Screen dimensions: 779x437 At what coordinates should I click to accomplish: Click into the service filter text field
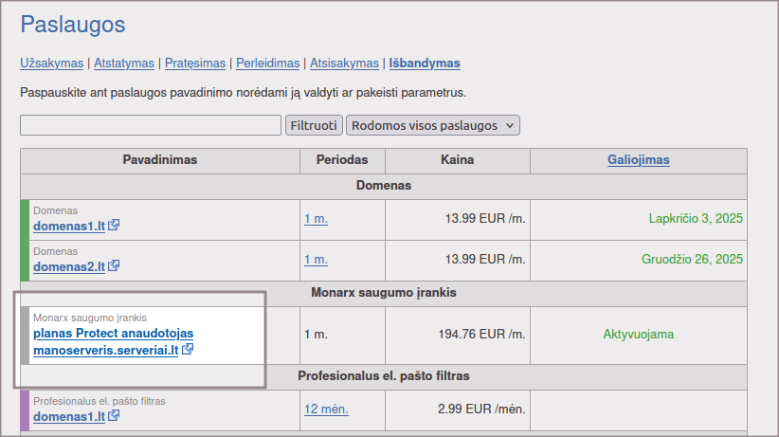[150, 125]
